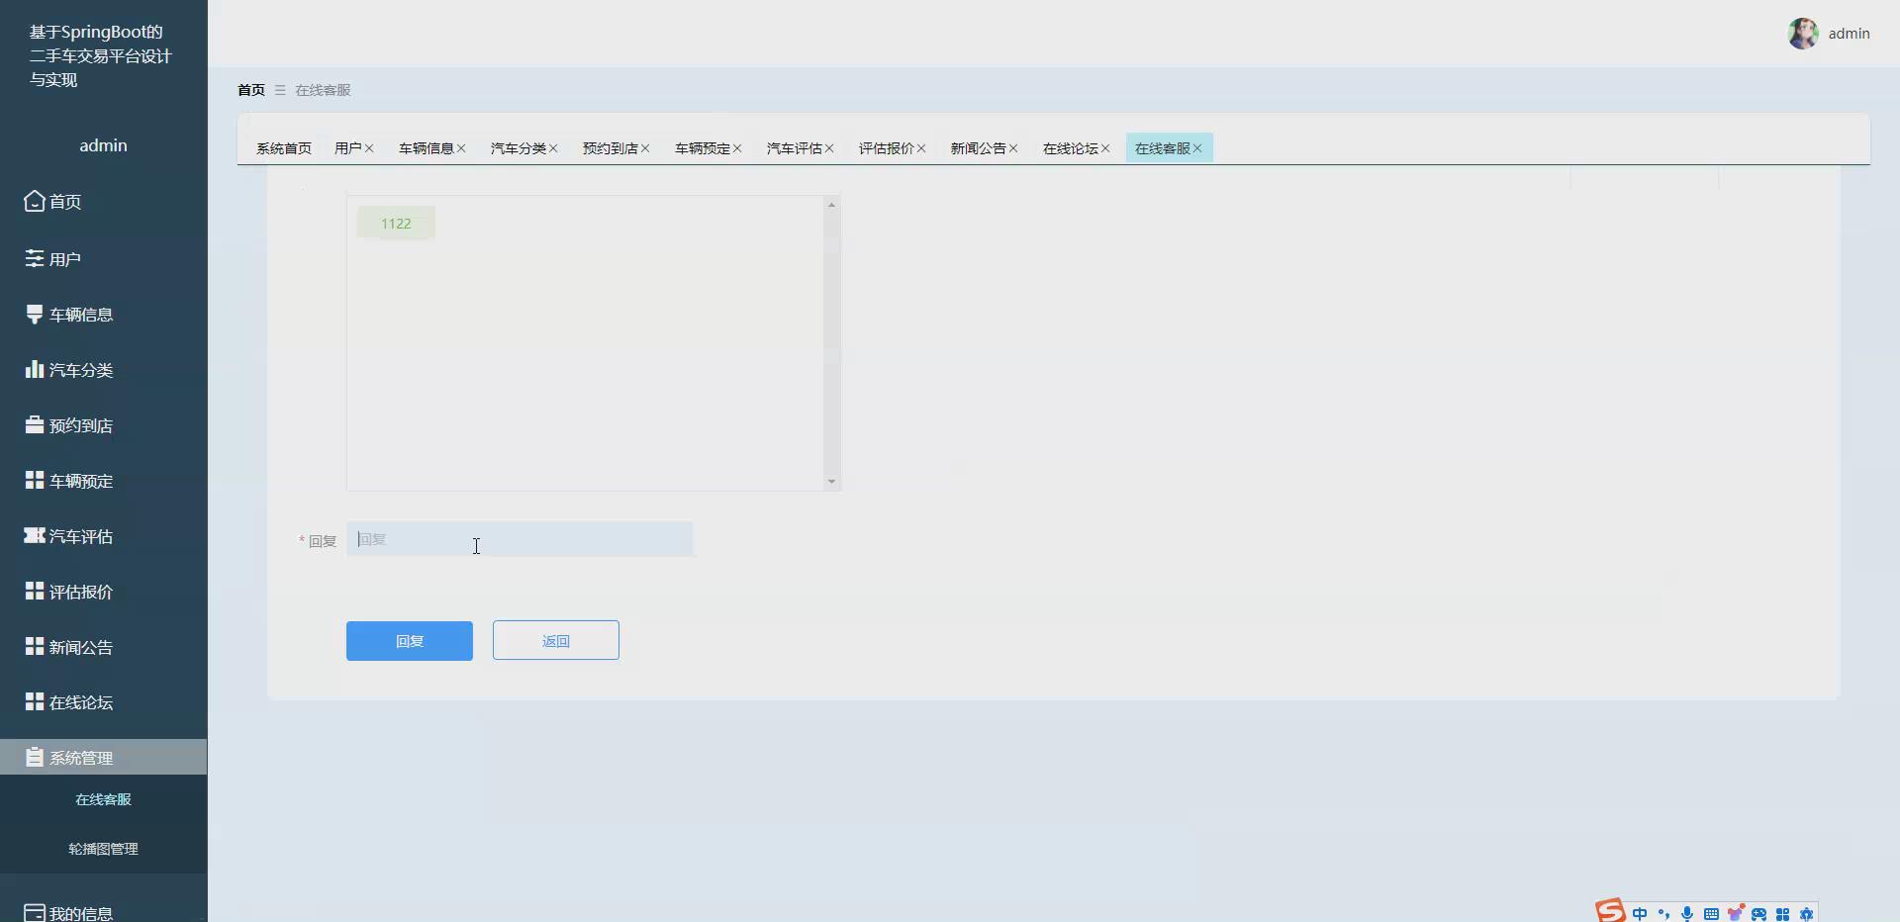
Task: Switch to the 车辆信息 tab label
Action: [427, 148]
